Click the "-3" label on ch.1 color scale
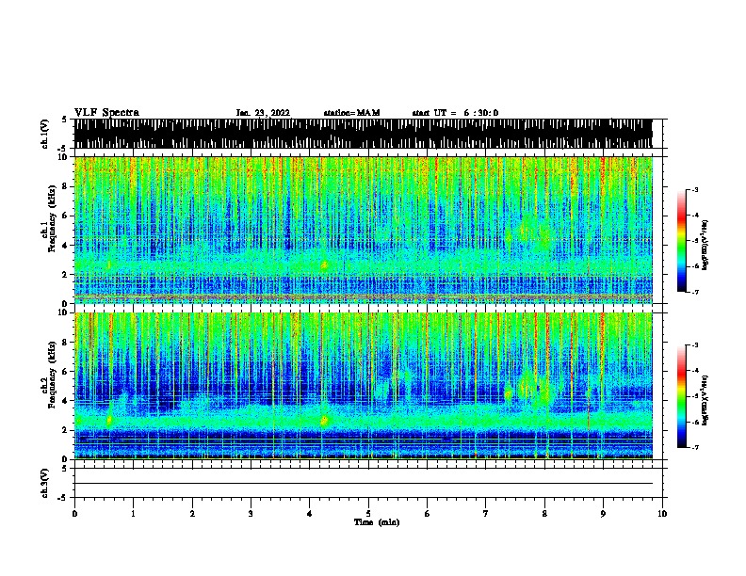Viewport: 746px width, 576px height. pos(694,190)
